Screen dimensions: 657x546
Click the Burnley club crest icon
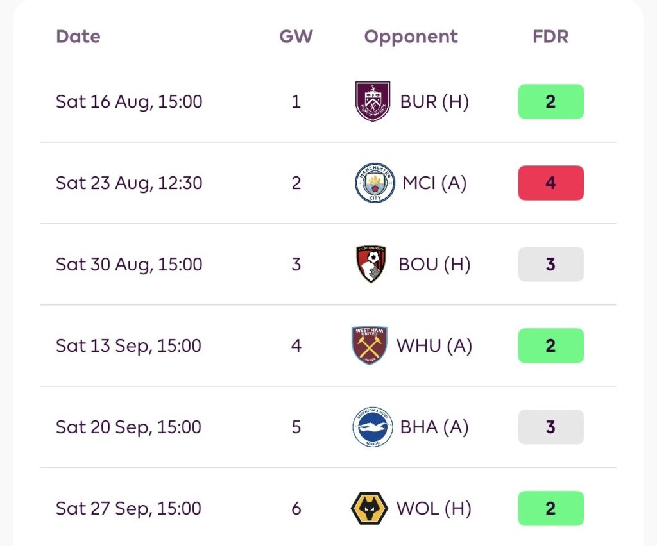point(373,102)
